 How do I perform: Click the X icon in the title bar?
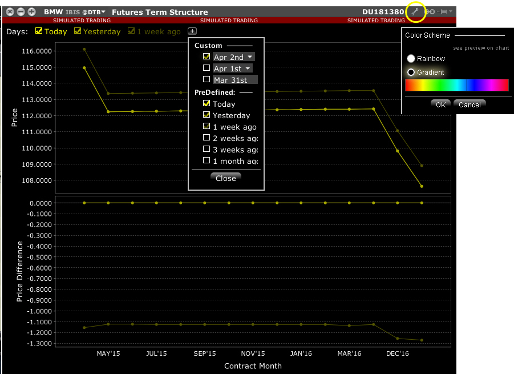point(10,11)
